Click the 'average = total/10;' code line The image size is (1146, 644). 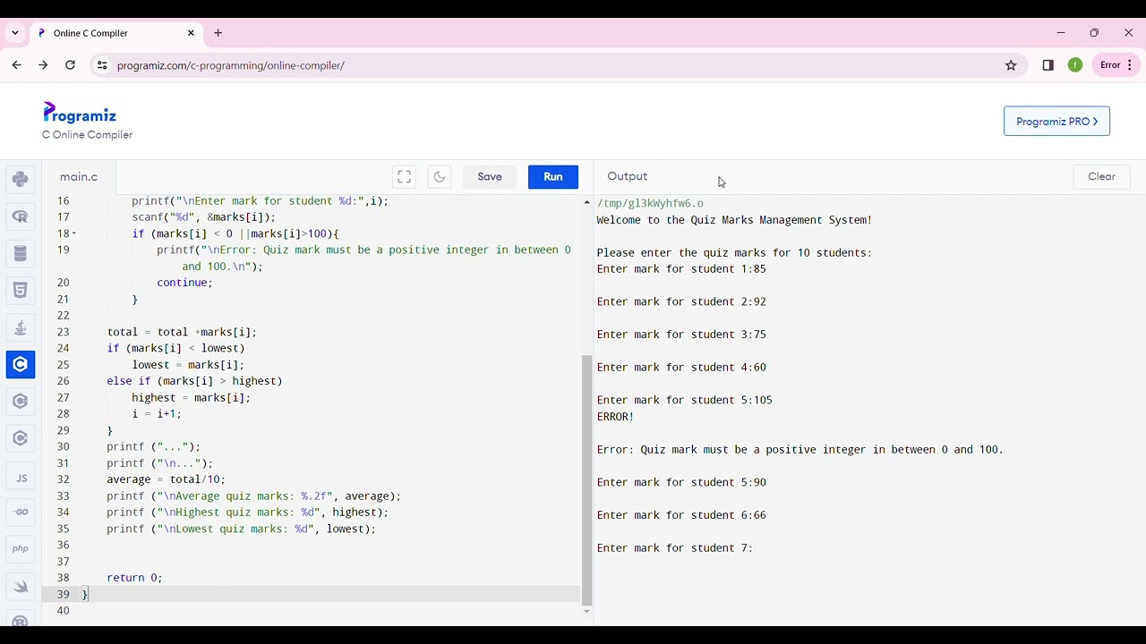point(166,479)
